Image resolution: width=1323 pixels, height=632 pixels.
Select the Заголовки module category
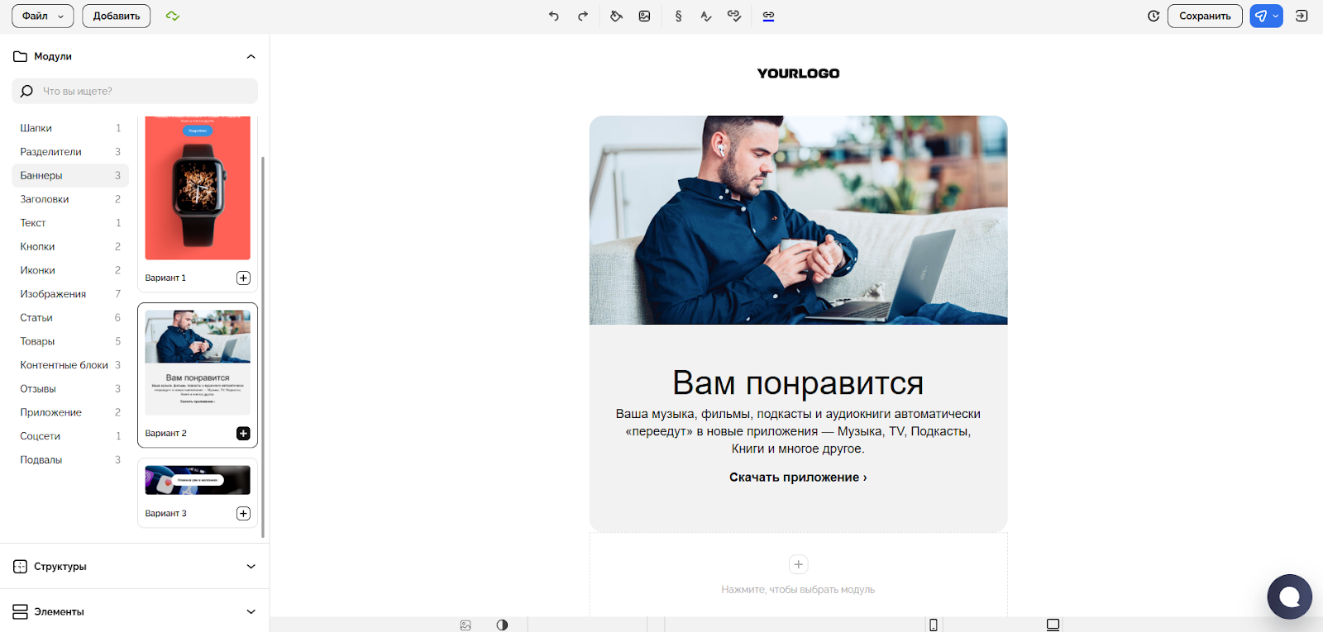pos(45,199)
